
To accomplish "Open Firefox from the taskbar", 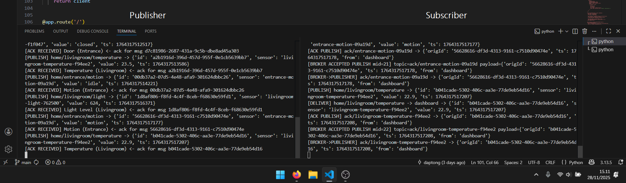I will click(x=297, y=175).
